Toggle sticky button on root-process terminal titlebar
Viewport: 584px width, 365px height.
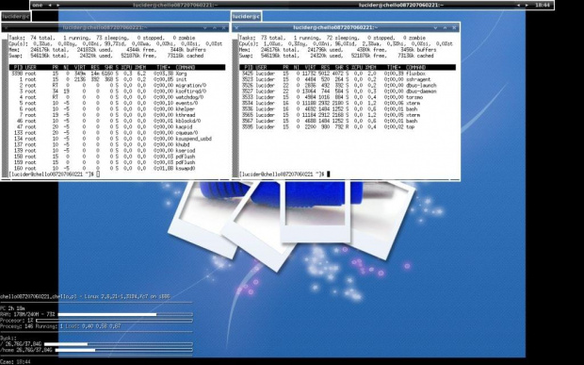coord(6,27)
